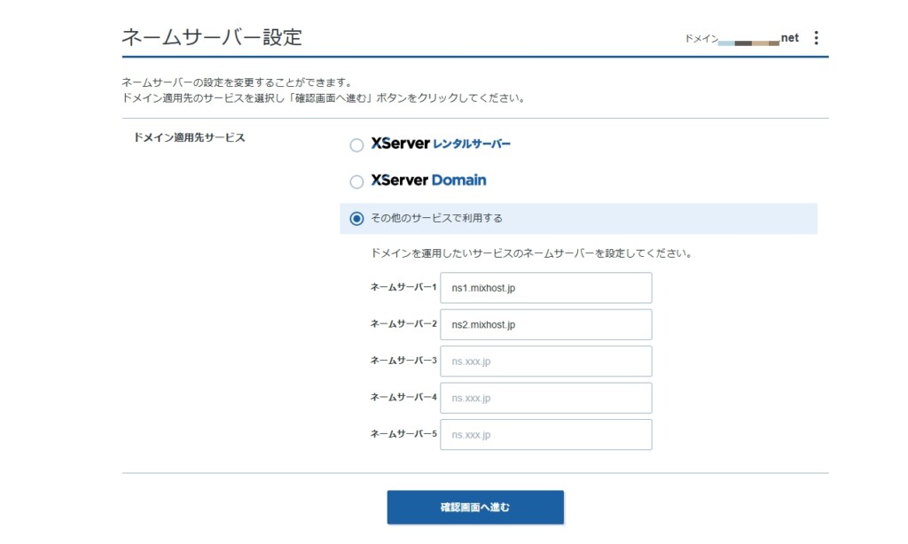
Task: Click the XServer Domain brand logo
Action: click(427, 180)
